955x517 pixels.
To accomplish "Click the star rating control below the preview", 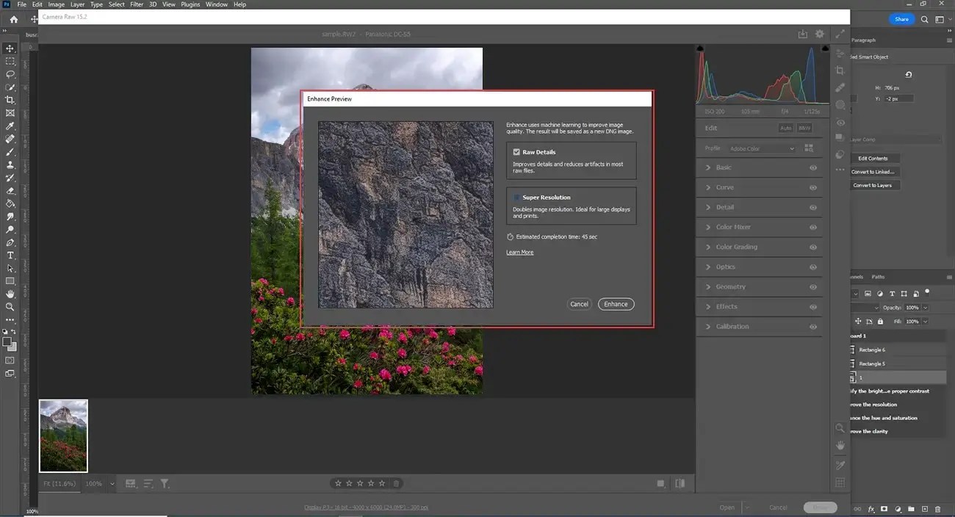I will (x=360, y=483).
